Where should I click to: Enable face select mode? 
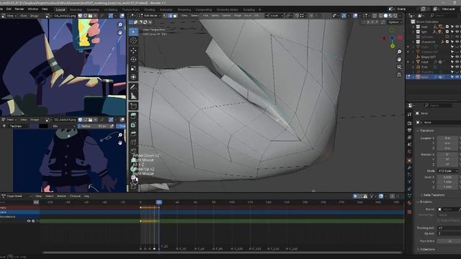pos(175,16)
